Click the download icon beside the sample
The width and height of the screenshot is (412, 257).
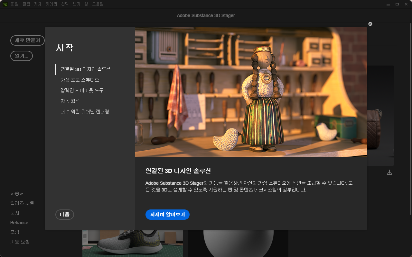pos(389,172)
